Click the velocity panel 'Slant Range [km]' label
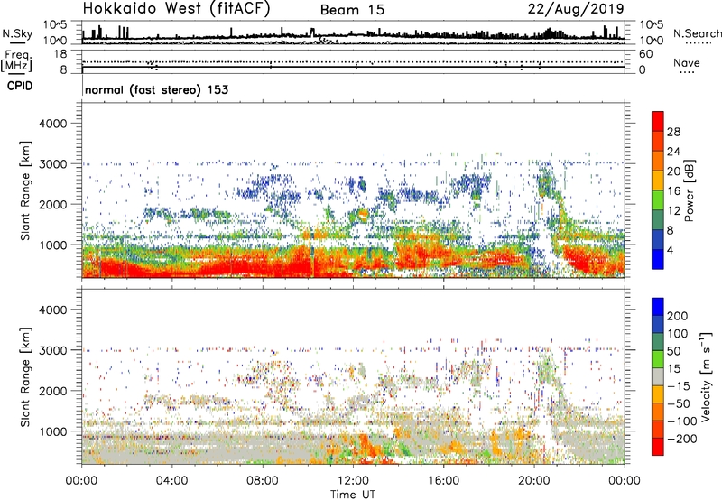 (25, 376)
